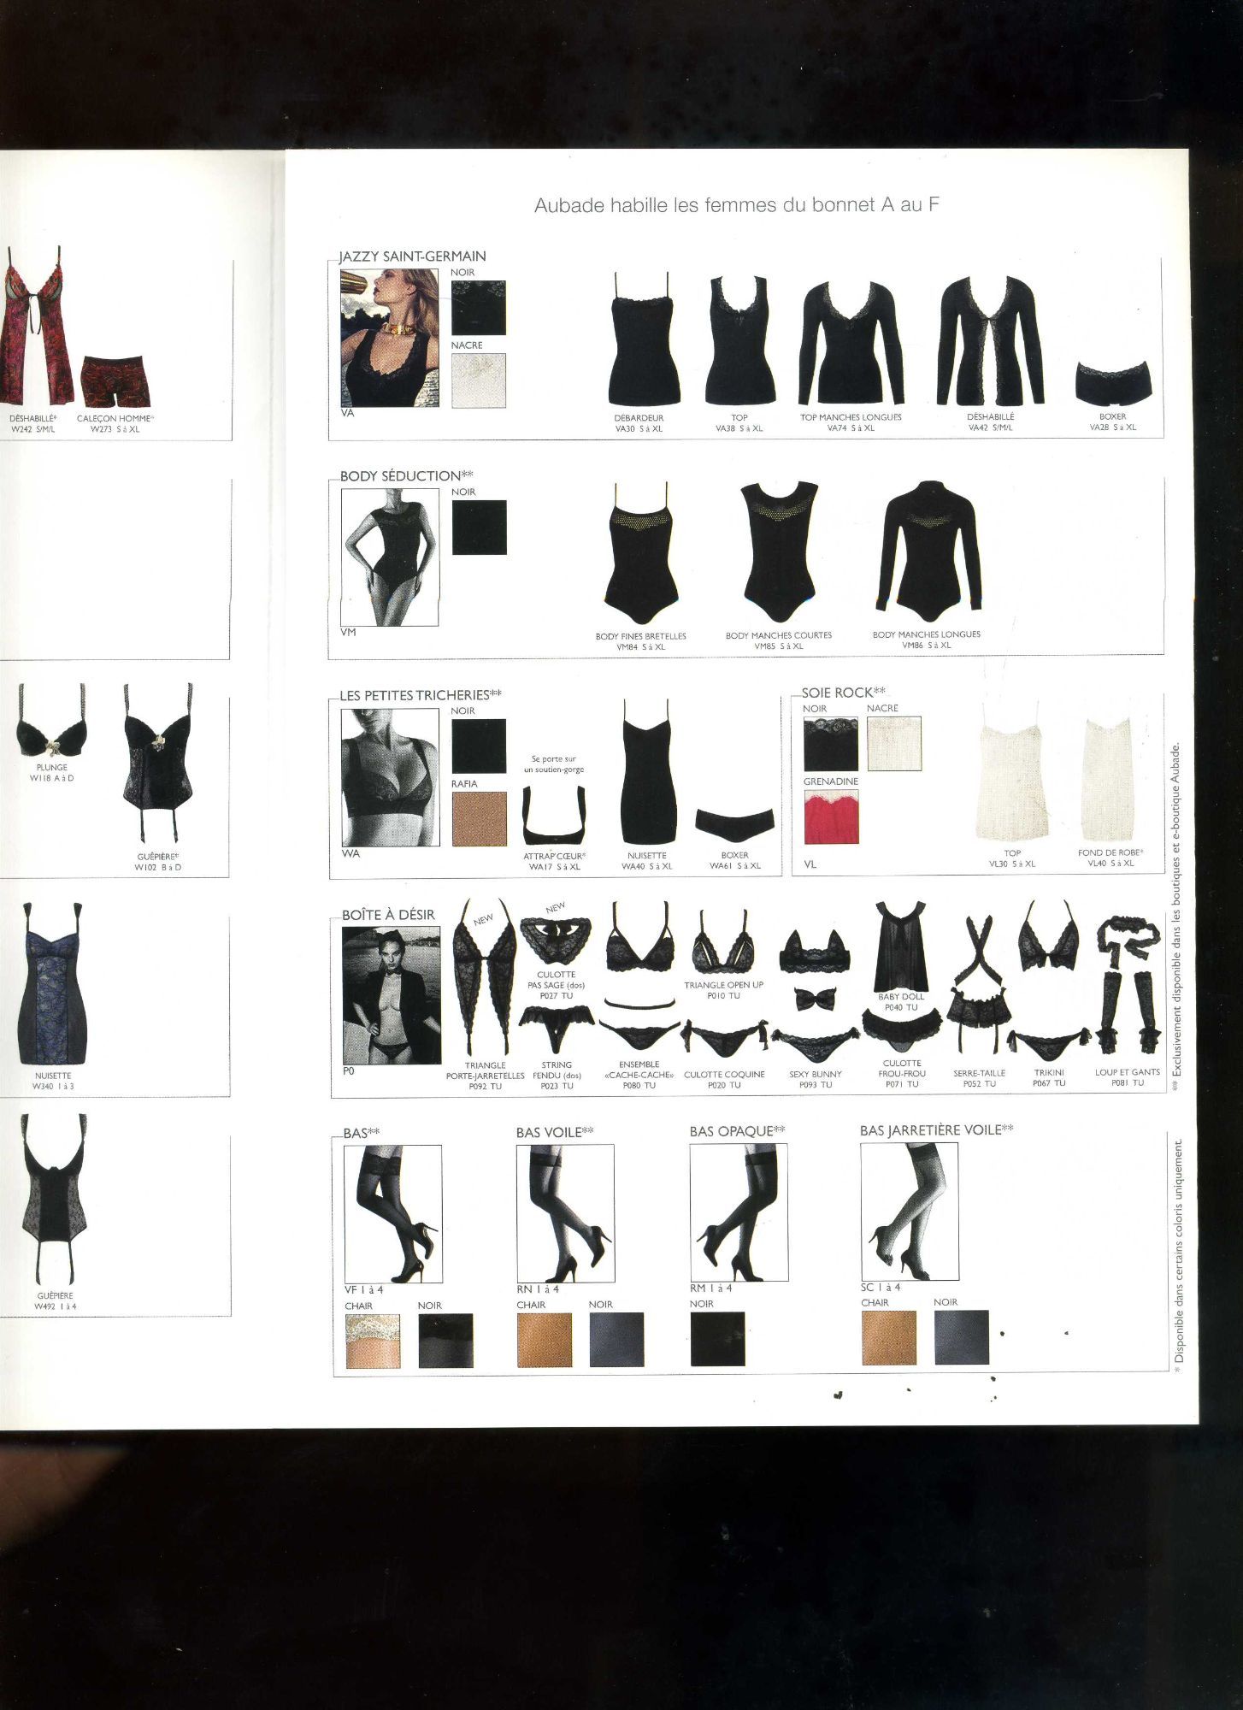This screenshot has height=1710, width=1243.
Task: Click the Boîte à Désir model photo
Action: click(x=391, y=996)
